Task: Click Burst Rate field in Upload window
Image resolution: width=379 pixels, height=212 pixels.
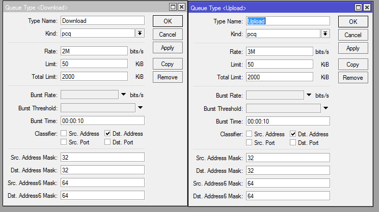Action: pos(275,95)
